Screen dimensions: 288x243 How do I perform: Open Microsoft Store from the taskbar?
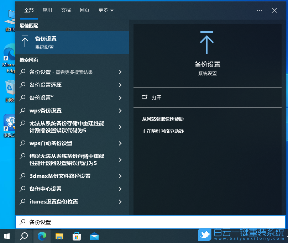pyautogui.click(x=77, y=236)
